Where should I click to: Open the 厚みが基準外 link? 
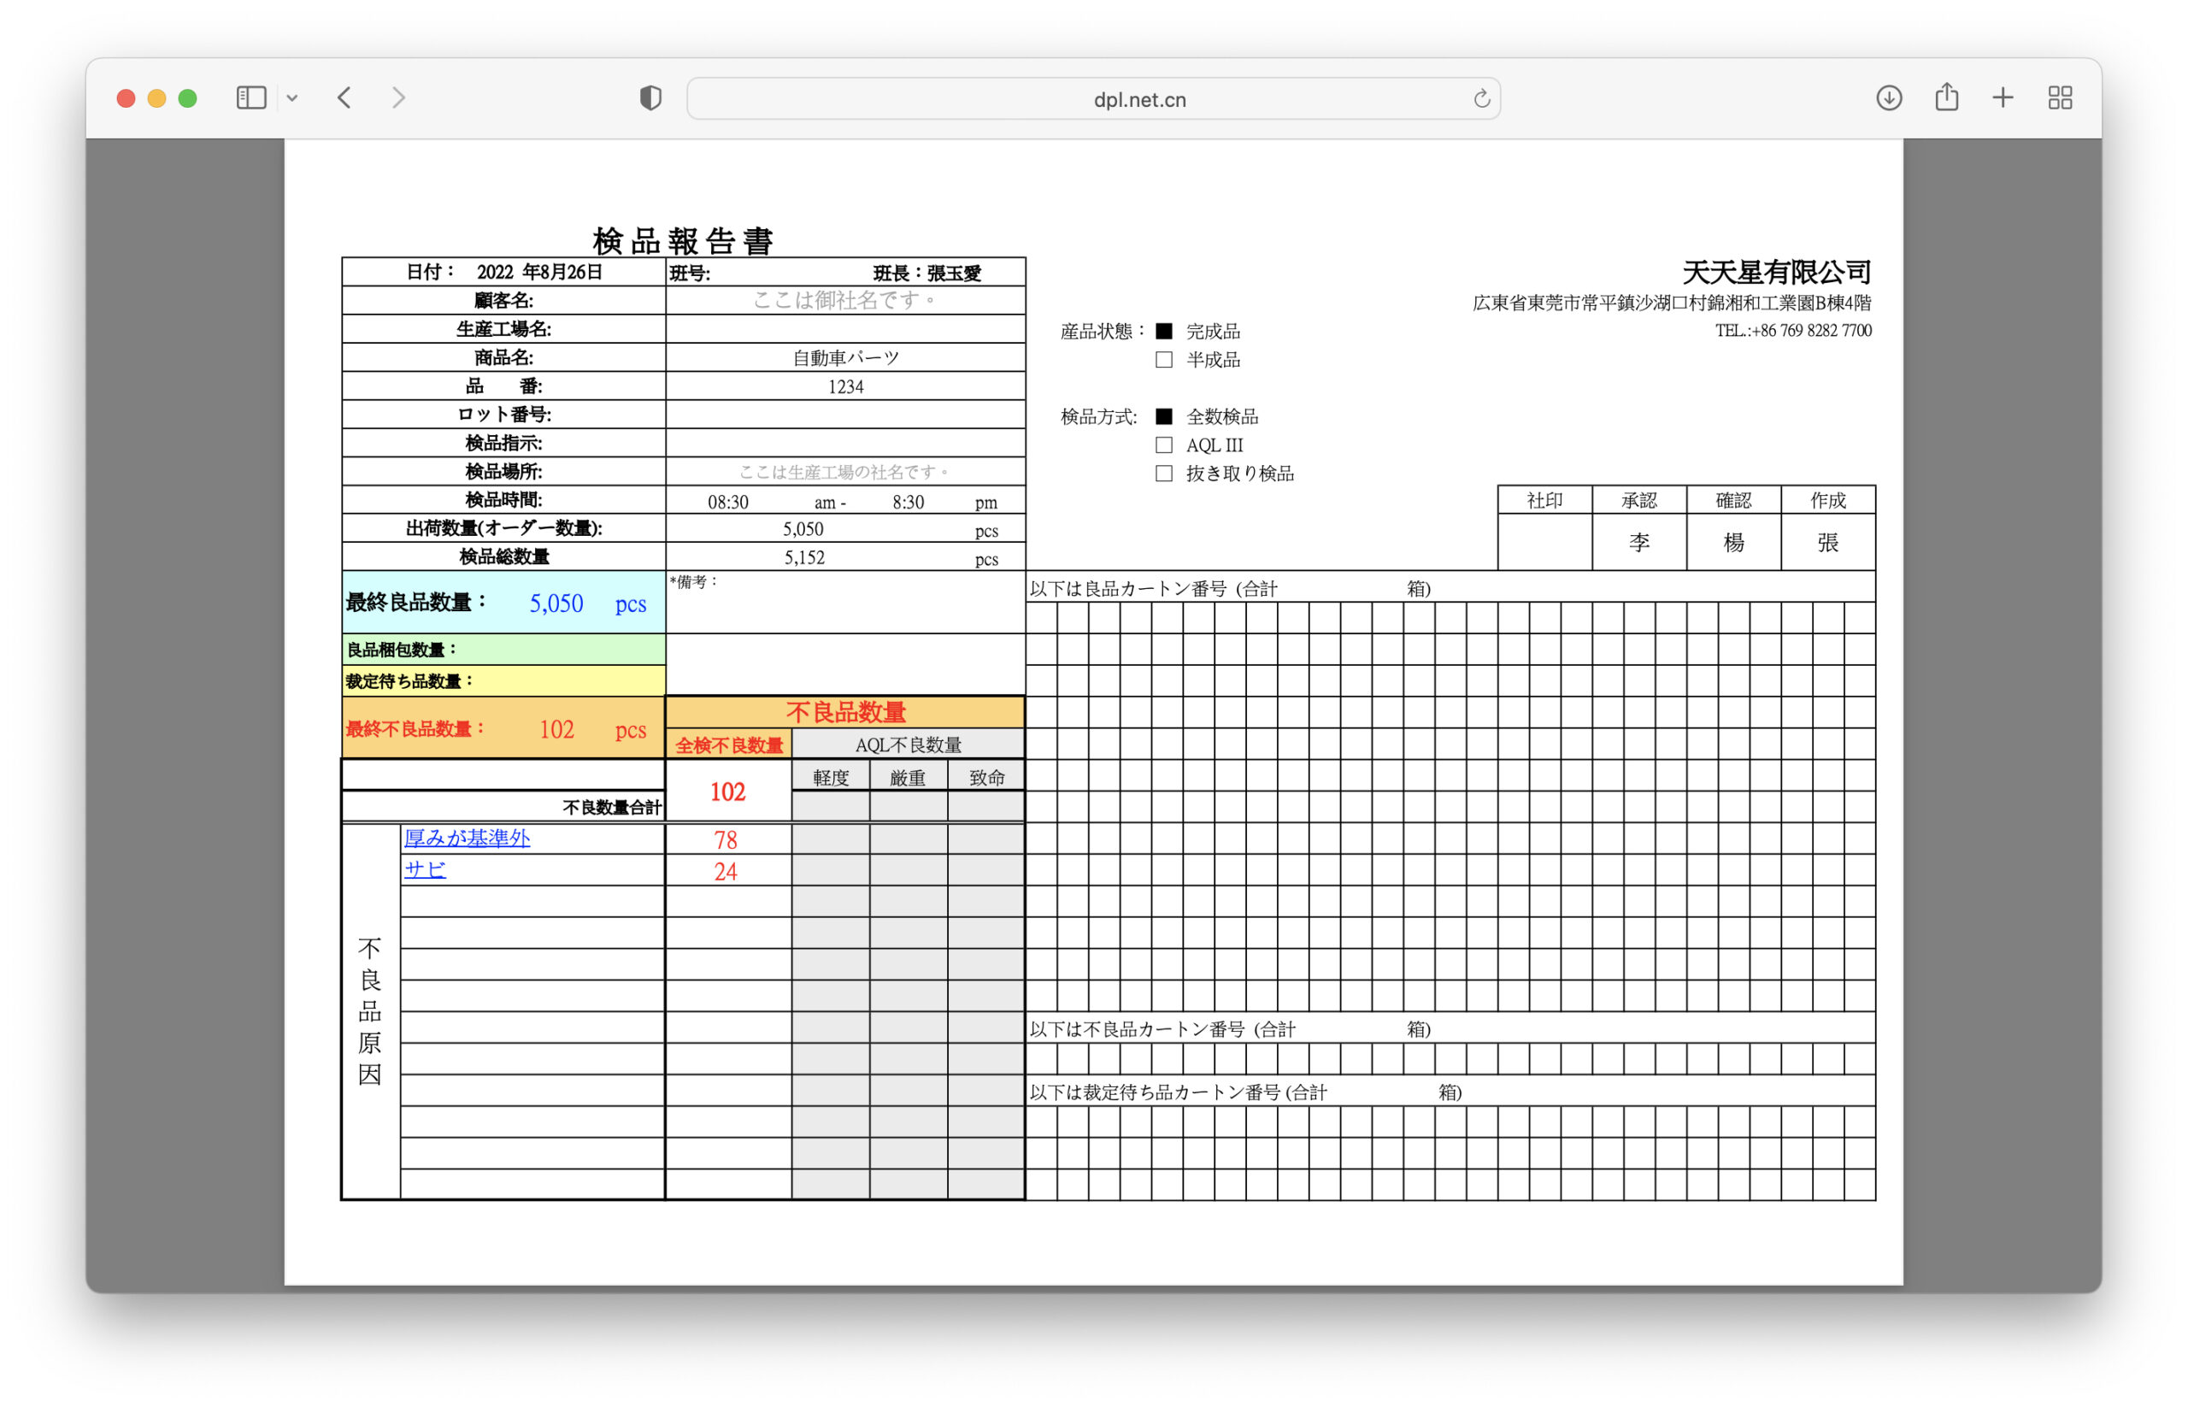coord(466,838)
